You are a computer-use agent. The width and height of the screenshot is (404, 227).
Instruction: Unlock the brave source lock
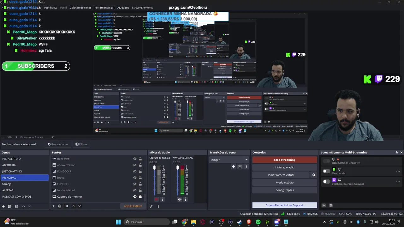pyautogui.click(x=140, y=178)
